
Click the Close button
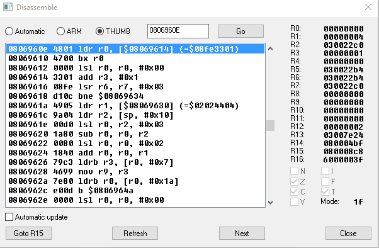[348, 234]
